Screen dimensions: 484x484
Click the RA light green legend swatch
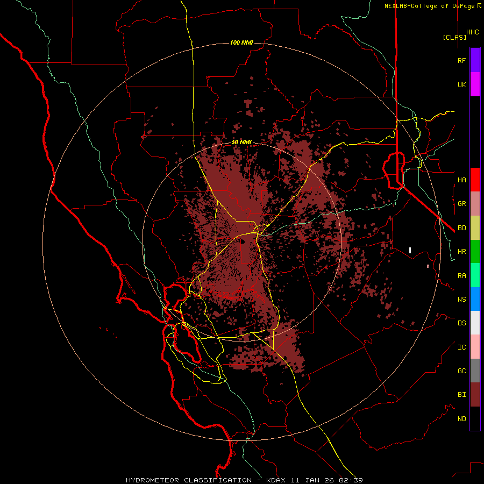click(475, 275)
